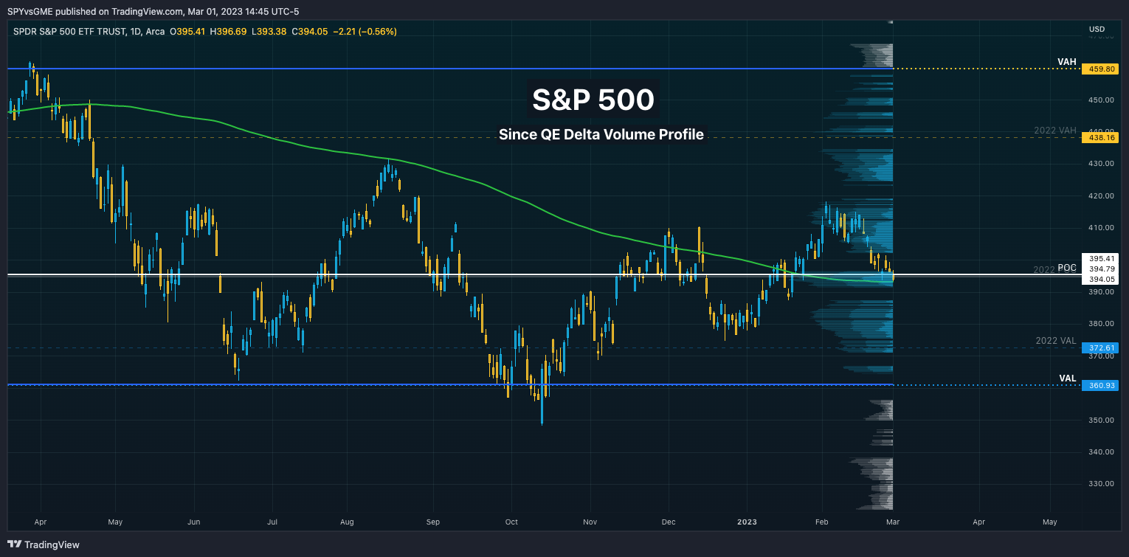The height and width of the screenshot is (557, 1129).
Task: Click the open value O395.41
Action: pyautogui.click(x=189, y=32)
